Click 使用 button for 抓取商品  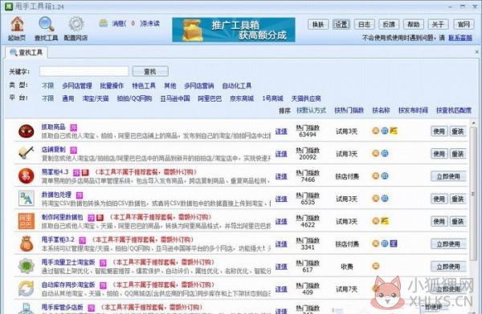coord(439,131)
